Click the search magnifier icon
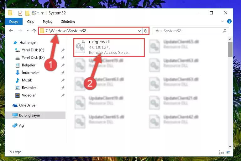Viewport: 241px width, 161px height. 224,31
